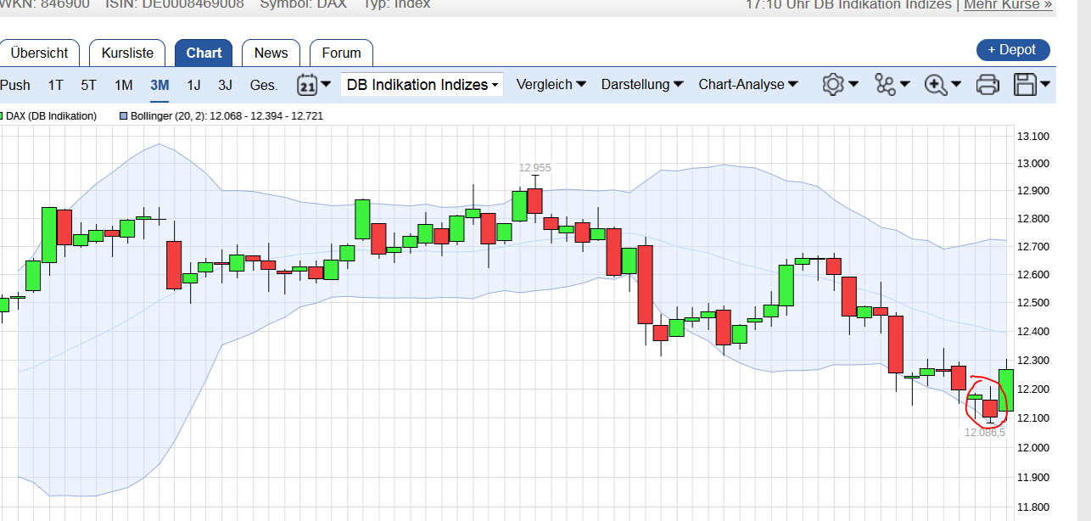This screenshot has width=1091, height=521.
Task: Switch to the News tab
Action: click(x=271, y=53)
